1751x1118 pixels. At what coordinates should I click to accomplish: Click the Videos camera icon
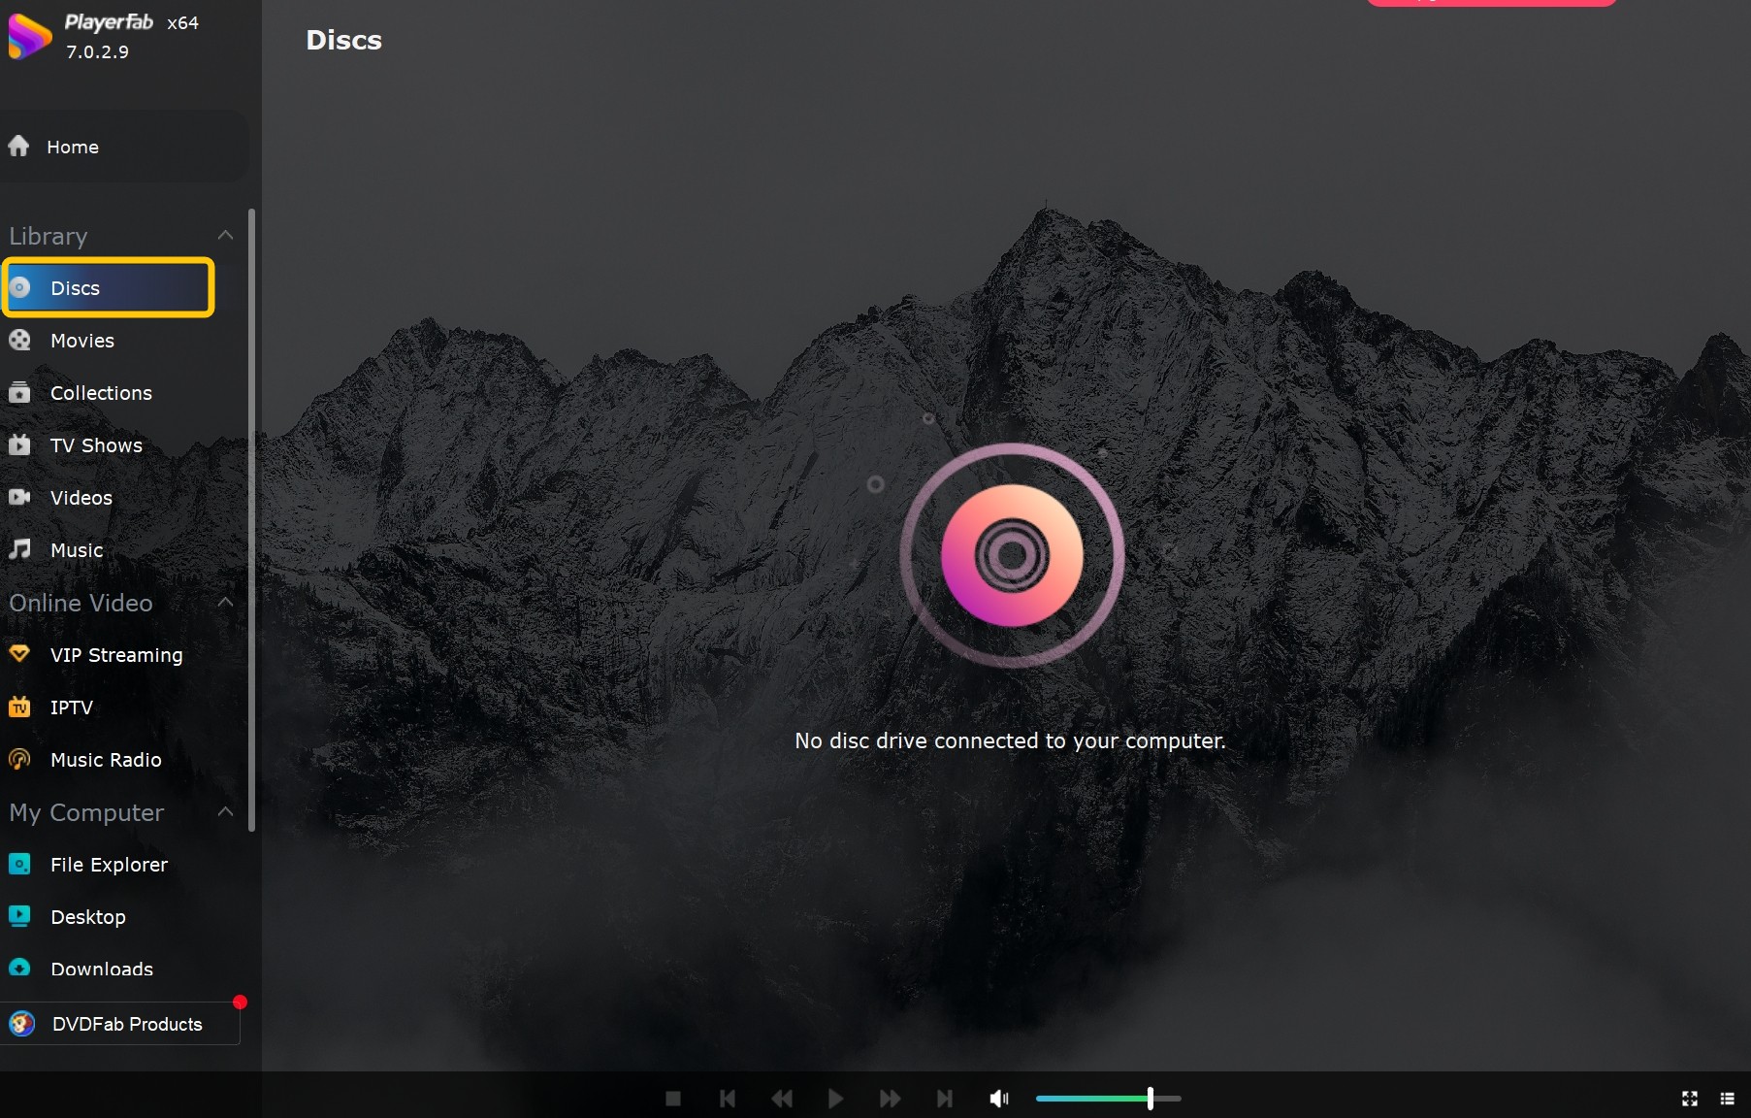19,497
